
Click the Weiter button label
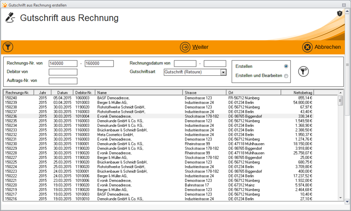[200, 47]
